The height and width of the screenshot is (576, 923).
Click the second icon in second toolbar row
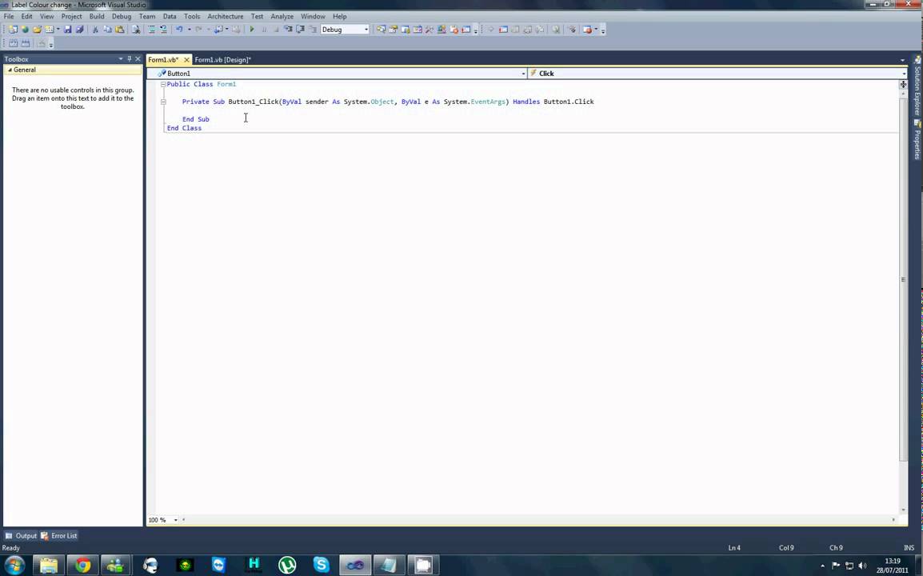[x=26, y=43]
